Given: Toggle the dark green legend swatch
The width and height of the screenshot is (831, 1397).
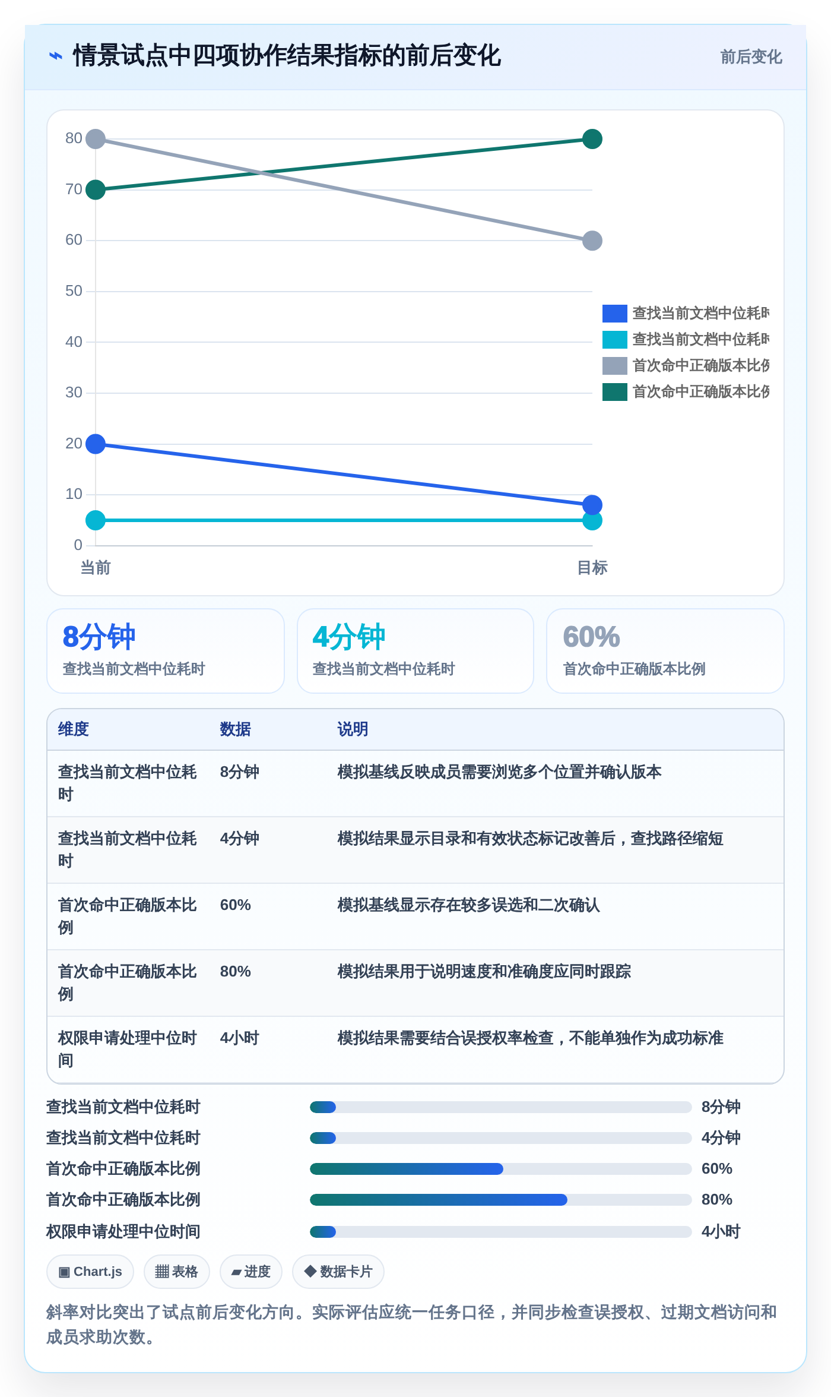Looking at the screenshot, I should 614,391.
